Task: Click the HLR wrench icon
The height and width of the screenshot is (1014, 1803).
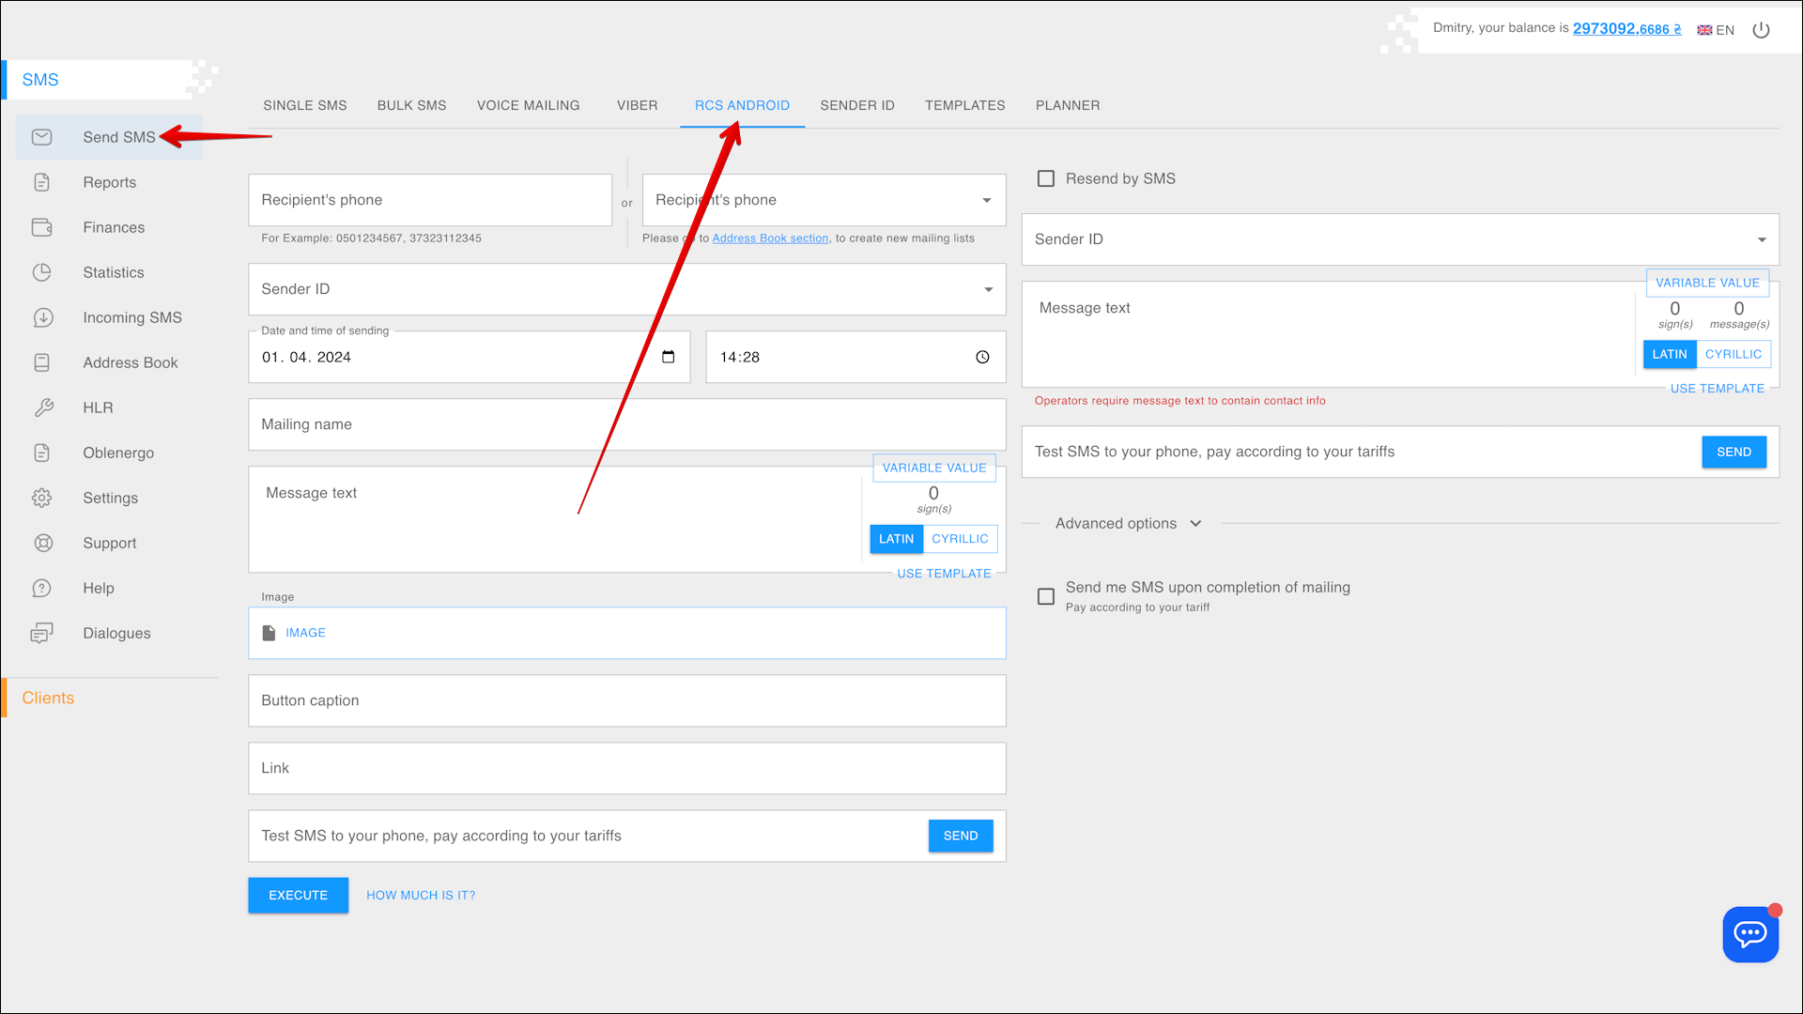Action: pos(43,407)
